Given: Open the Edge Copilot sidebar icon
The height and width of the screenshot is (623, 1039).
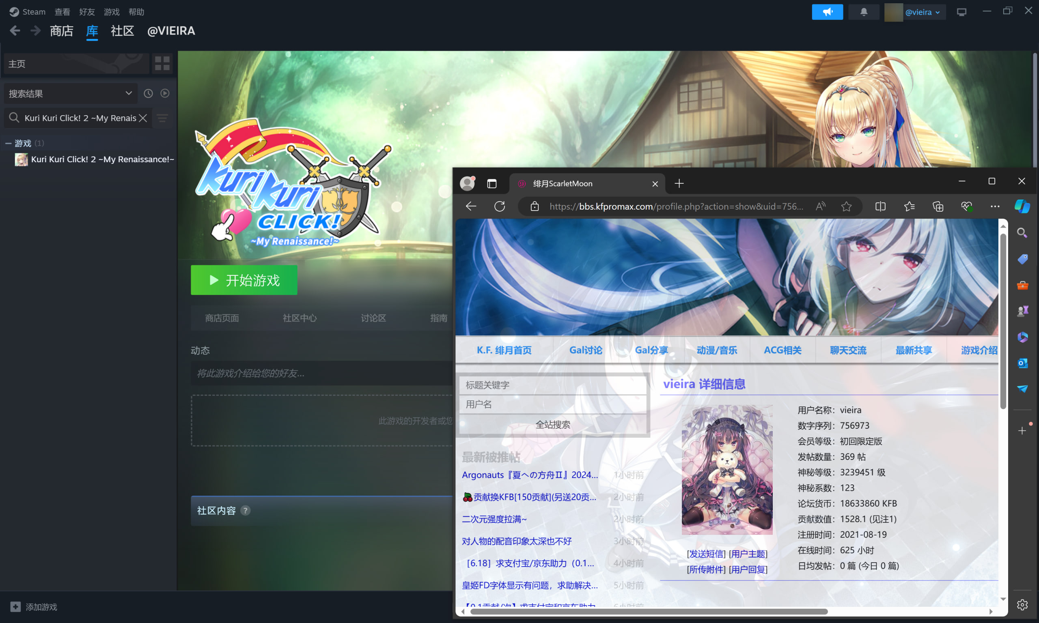Looking at the screenshot, I should 1022,206.
